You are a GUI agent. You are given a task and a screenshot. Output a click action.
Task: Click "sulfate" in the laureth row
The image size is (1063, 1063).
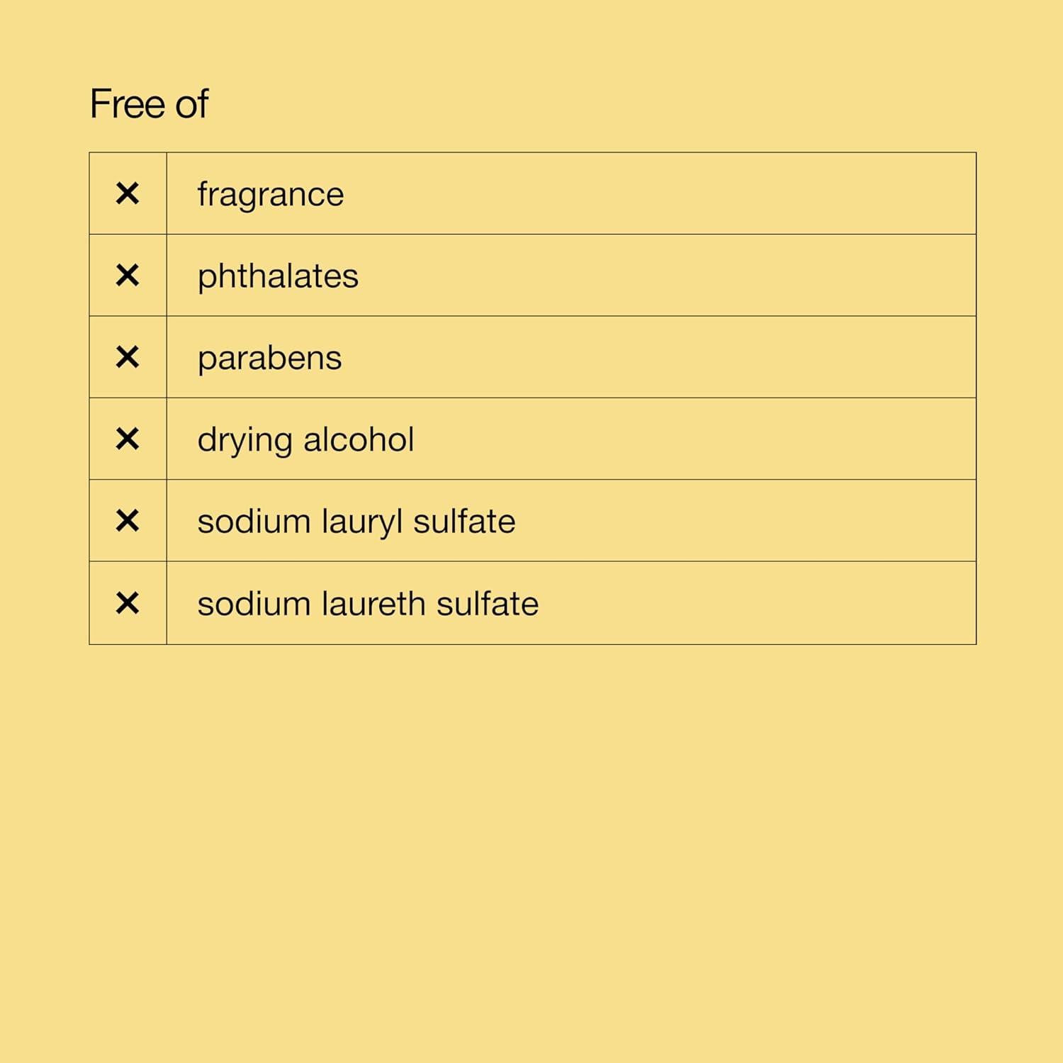pos(488,604)
